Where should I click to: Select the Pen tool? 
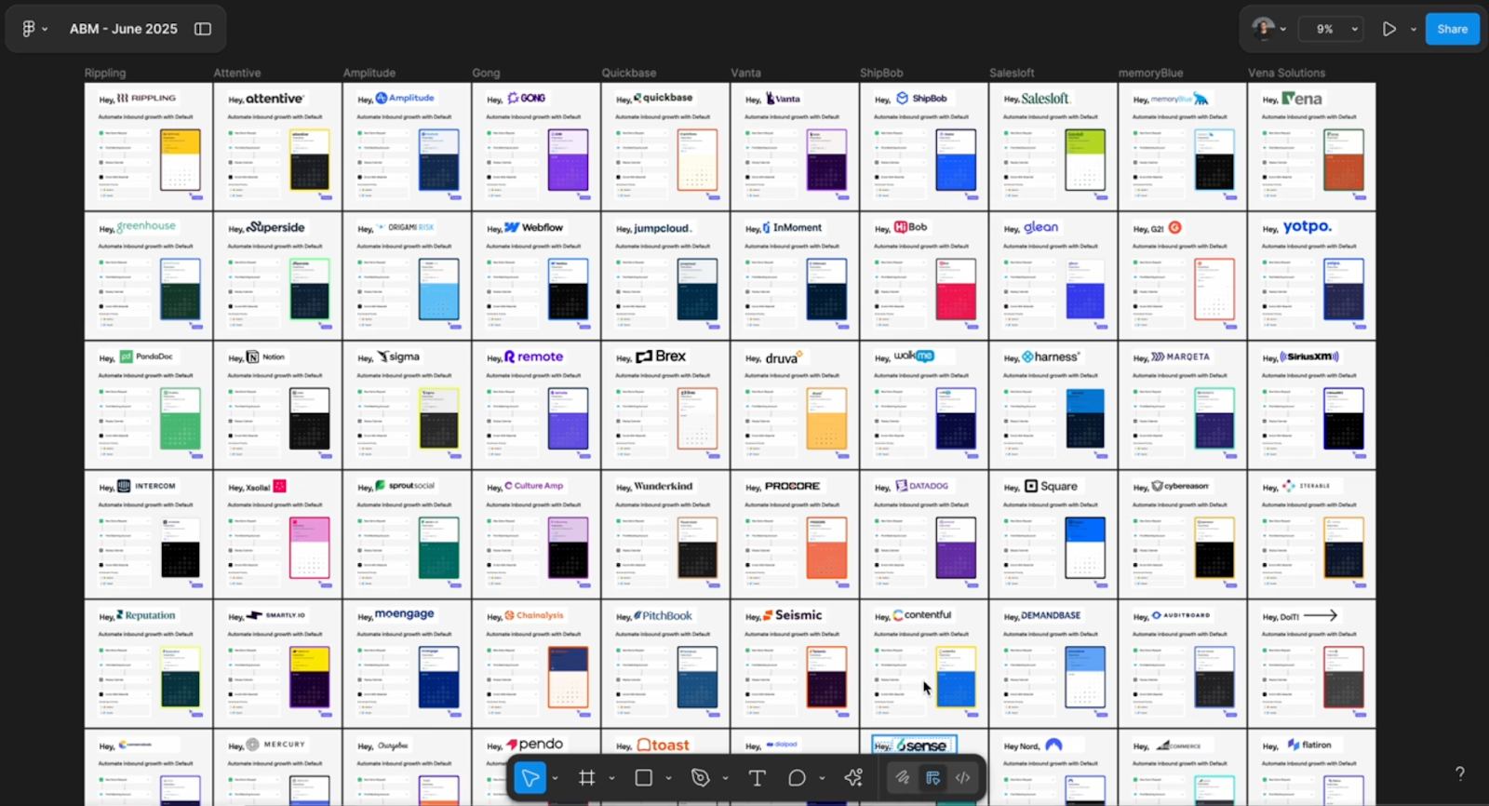coord(700,778)
